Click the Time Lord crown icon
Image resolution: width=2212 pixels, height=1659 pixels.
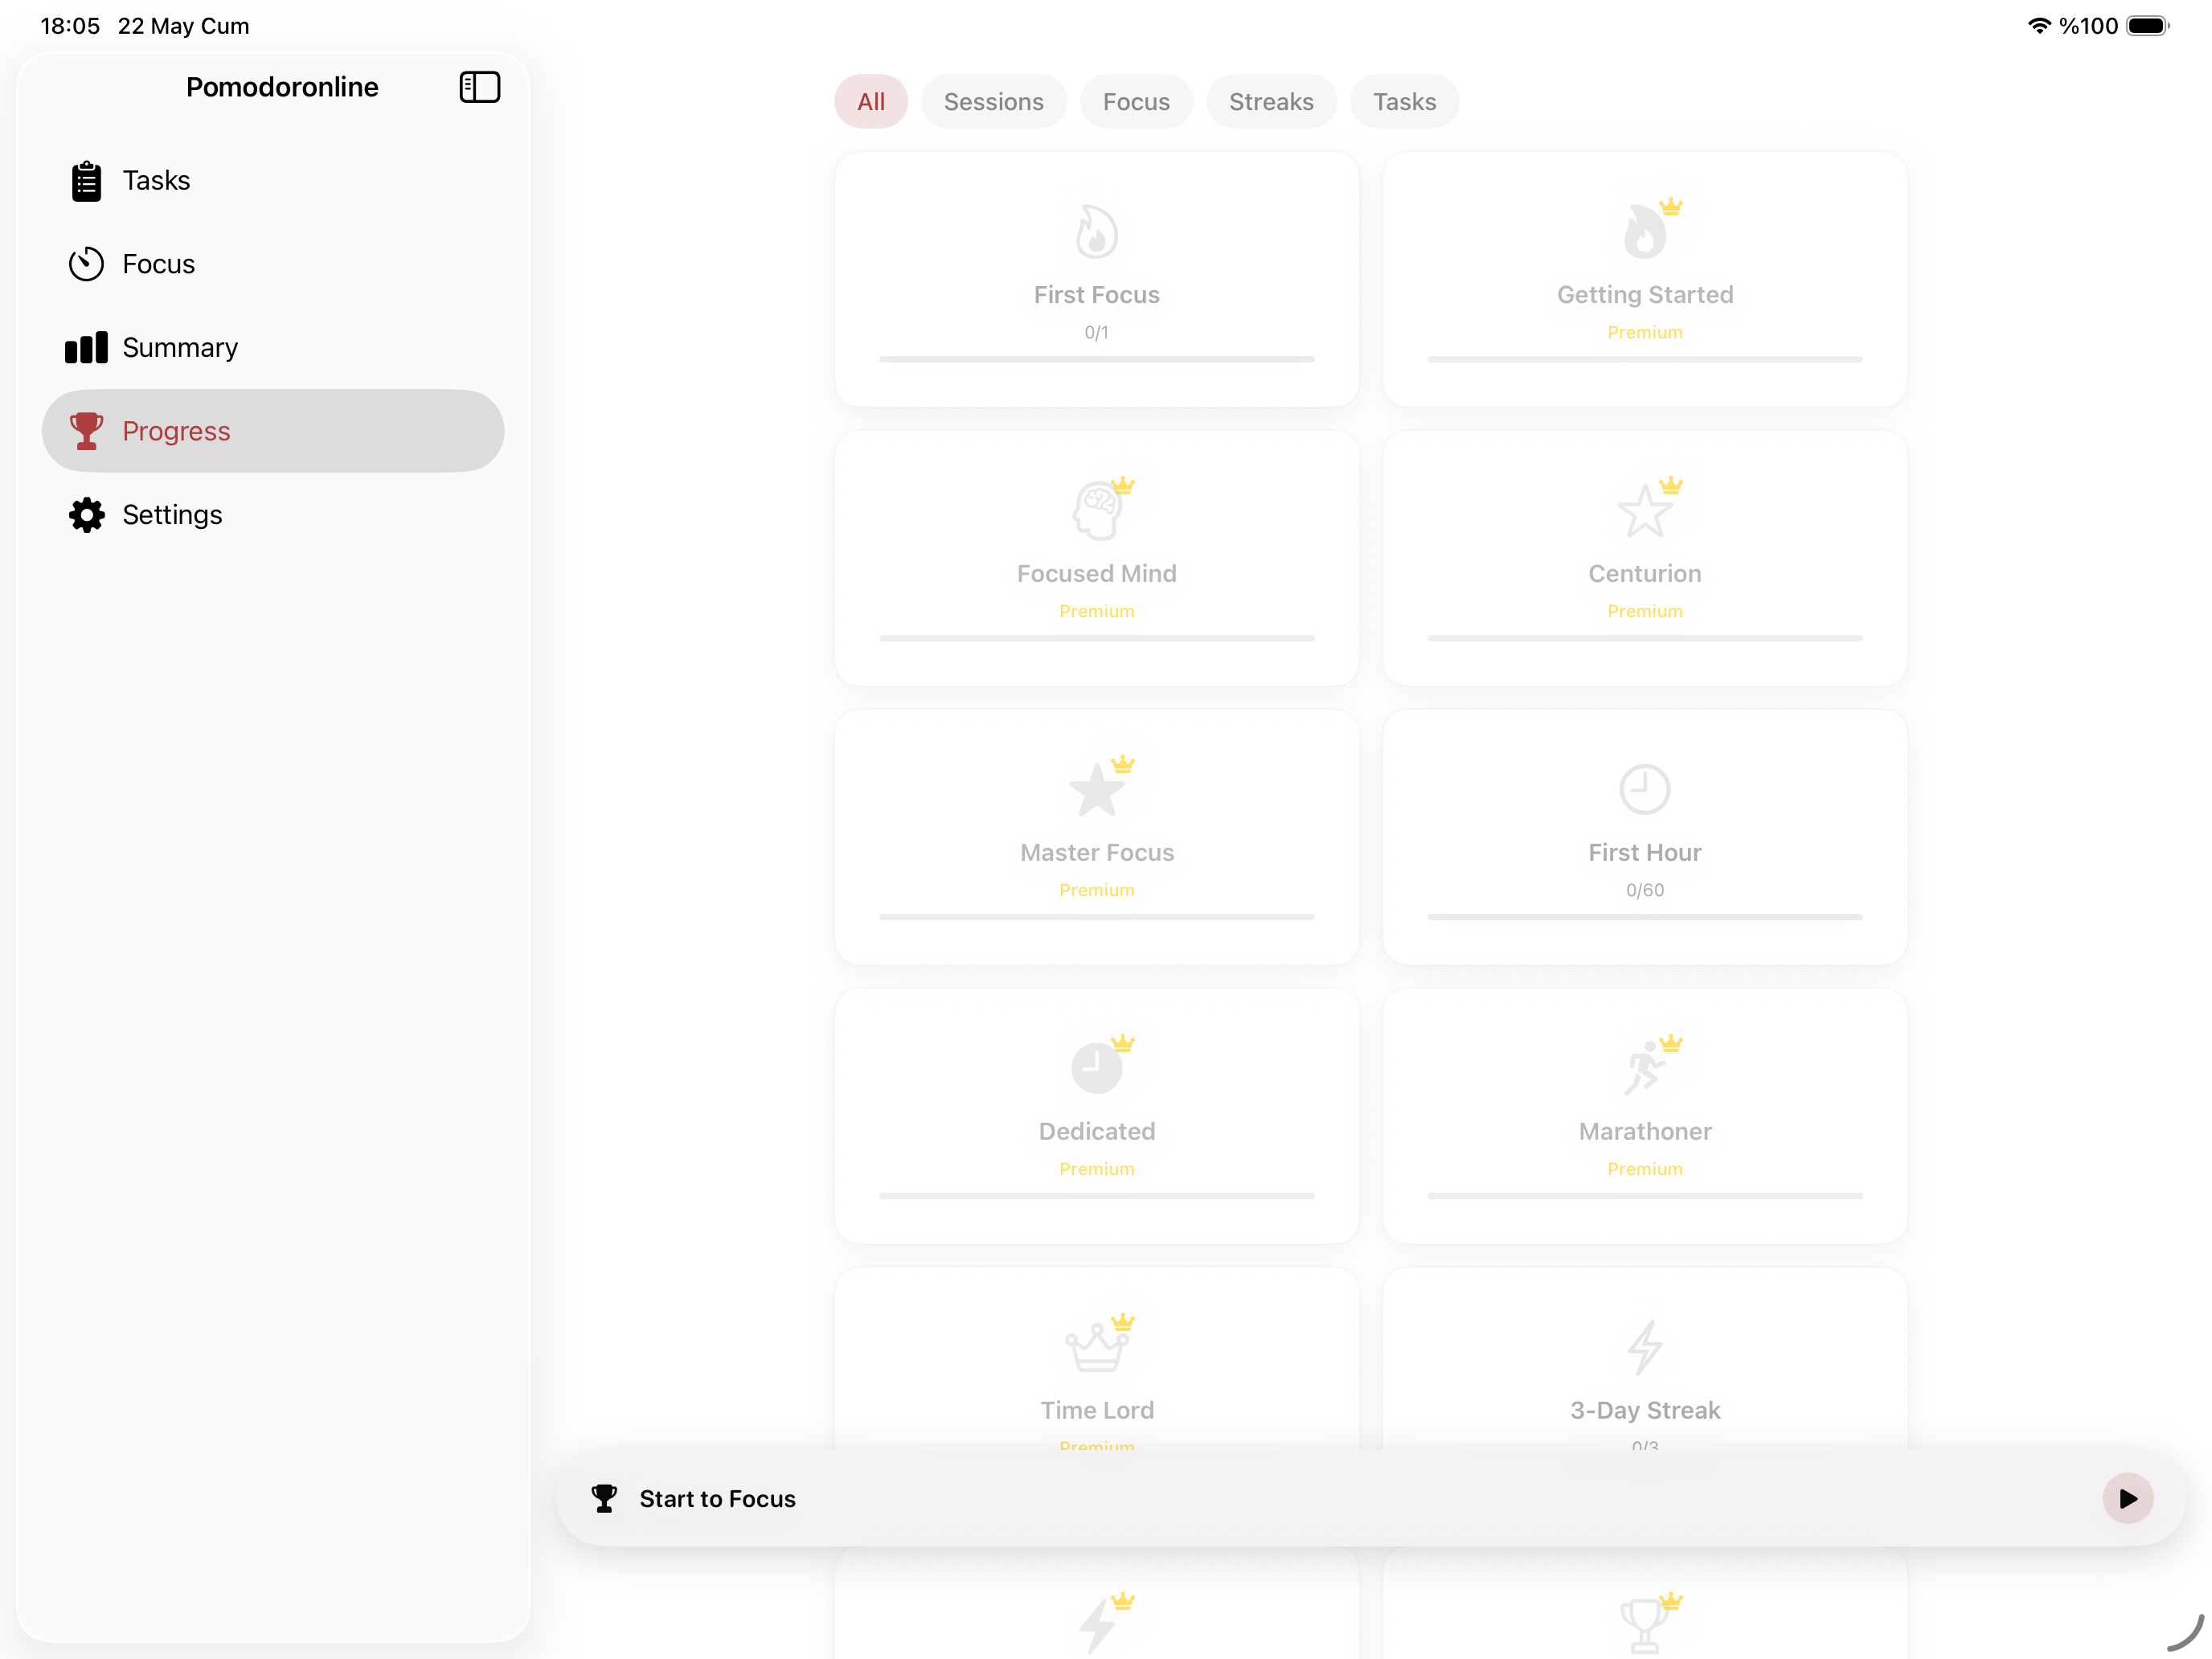tap(1096, 1347)
